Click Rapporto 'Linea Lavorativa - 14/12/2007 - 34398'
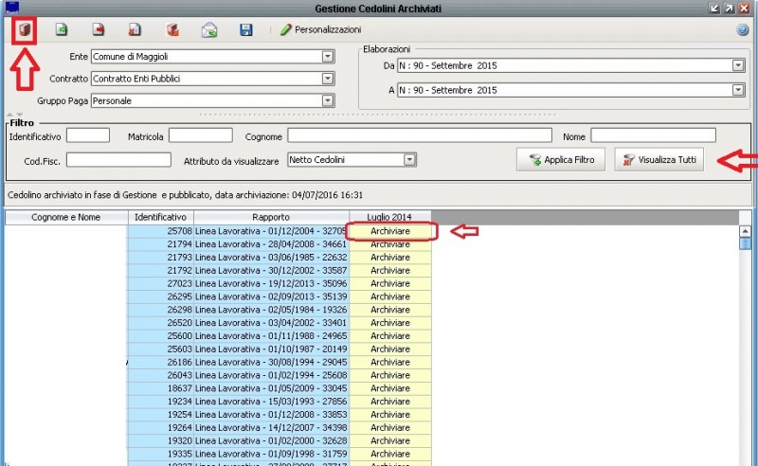This screenshot has height=466, width=758. tap(271, 428)
